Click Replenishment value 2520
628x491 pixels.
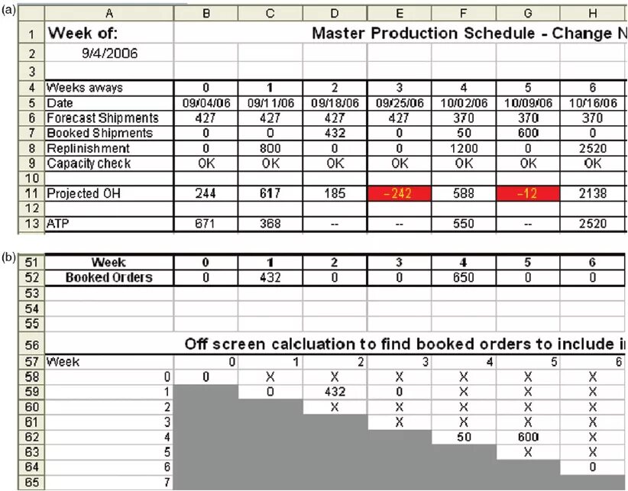pyautogui.click(x=593, y=148)
